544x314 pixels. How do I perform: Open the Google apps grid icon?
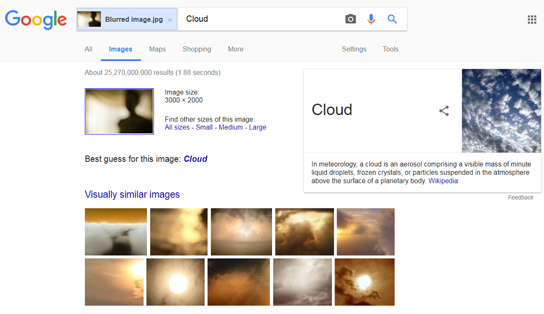coord(531,19)
